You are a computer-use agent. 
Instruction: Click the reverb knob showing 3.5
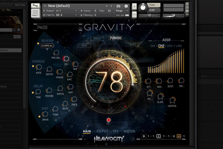coord(66,58)
